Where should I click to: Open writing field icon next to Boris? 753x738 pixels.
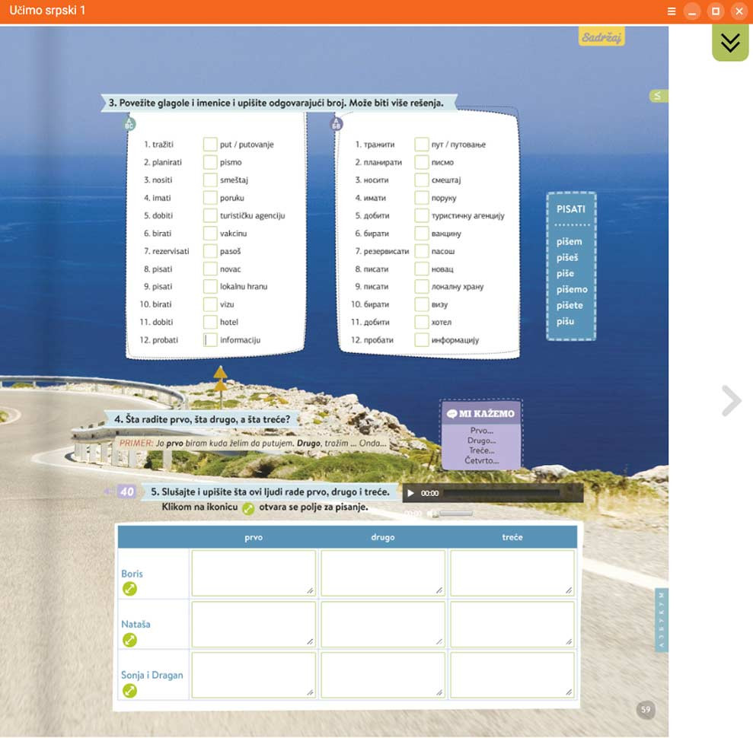(129, 589)
